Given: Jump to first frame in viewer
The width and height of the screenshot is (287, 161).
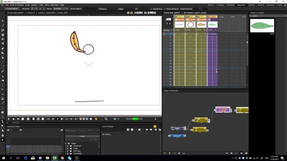Looking at the screenshot, I should 48,119.
